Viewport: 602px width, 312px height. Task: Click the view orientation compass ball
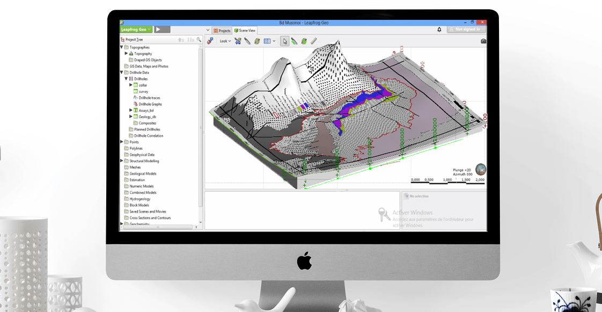tap(481, 170)
